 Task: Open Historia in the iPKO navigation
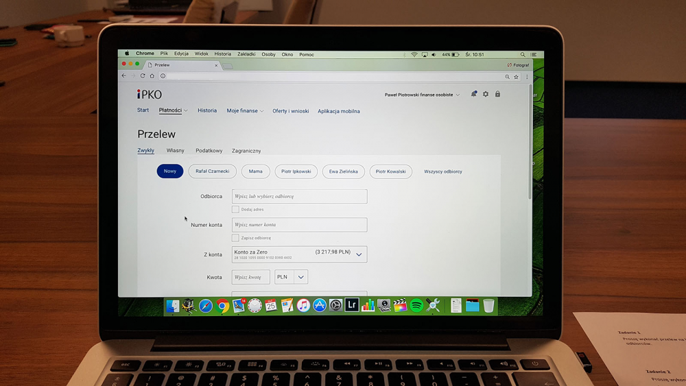[207, 110]
